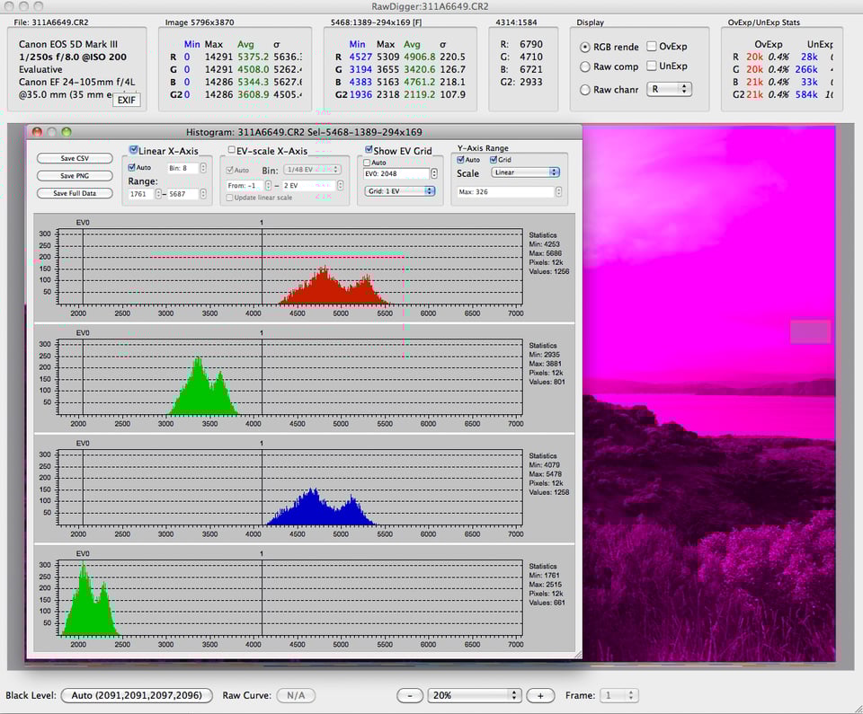863x714 pixels.
Task: Click the blue channel histogram plot
Action: click(290, 488)
